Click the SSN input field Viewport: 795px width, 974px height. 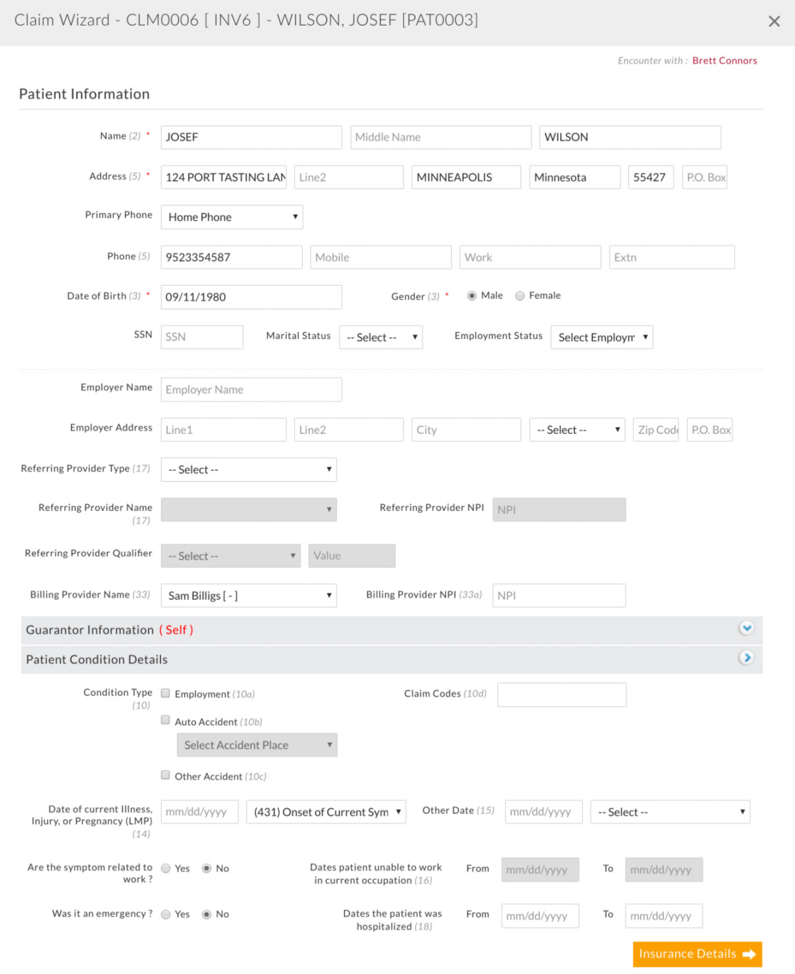click(x=202, y=337)
